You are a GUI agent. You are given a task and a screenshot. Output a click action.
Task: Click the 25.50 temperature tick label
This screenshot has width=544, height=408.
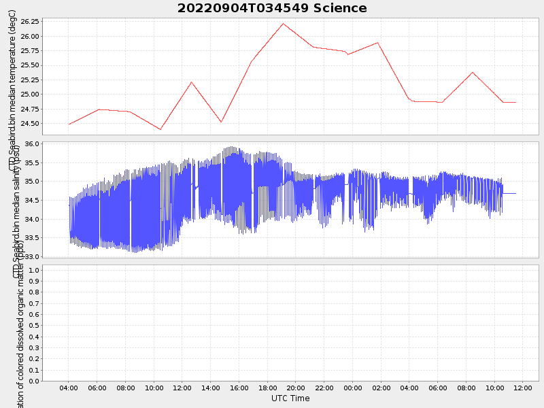click(30, 65)
